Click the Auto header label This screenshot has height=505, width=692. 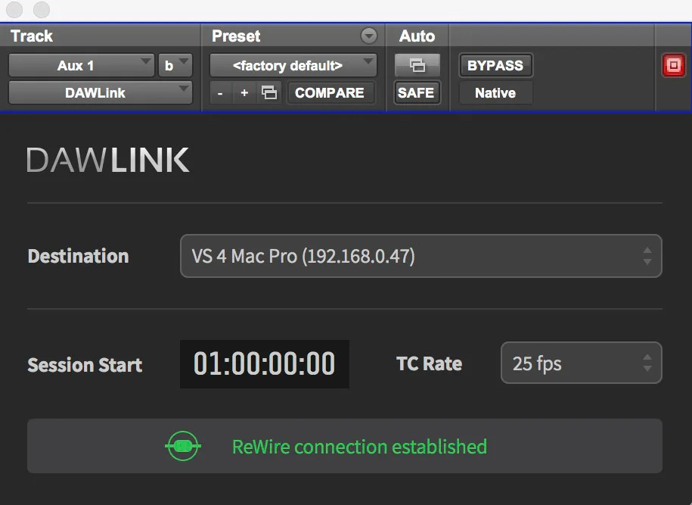click(x=417, y=36)
